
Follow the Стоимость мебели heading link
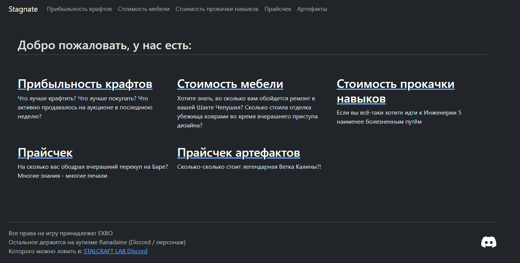coord(230,84)
